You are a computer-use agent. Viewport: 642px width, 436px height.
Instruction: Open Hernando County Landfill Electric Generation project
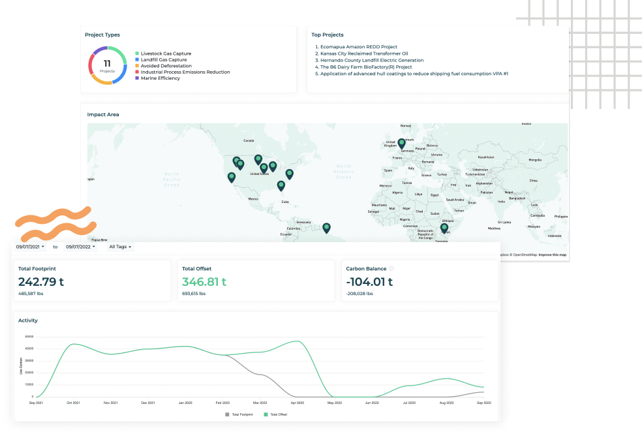click(371, 60)
